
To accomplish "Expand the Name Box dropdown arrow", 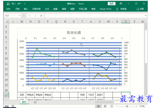I will pyautogui.click(x=19, y=16).
